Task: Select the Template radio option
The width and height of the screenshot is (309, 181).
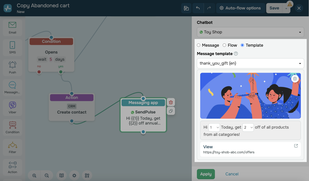Action: click(242, 45)
